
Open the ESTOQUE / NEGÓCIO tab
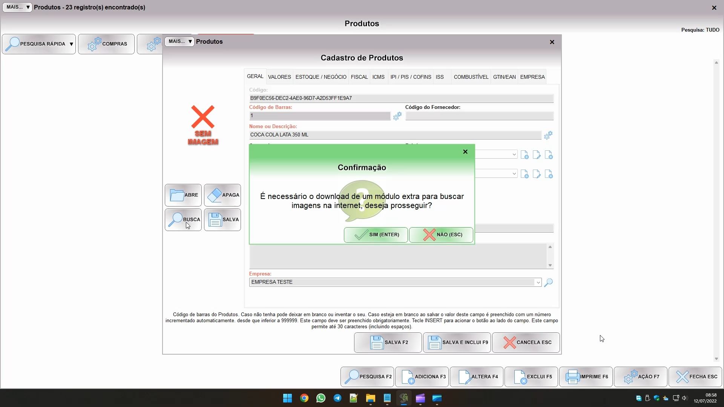[321, 77]
